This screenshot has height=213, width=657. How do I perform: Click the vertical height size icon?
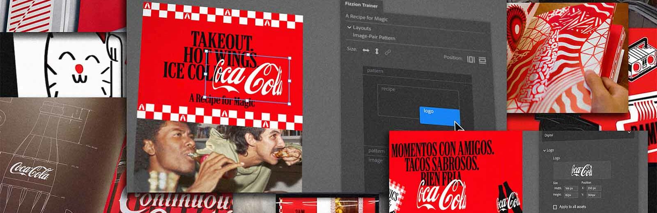tap(377, 52)
